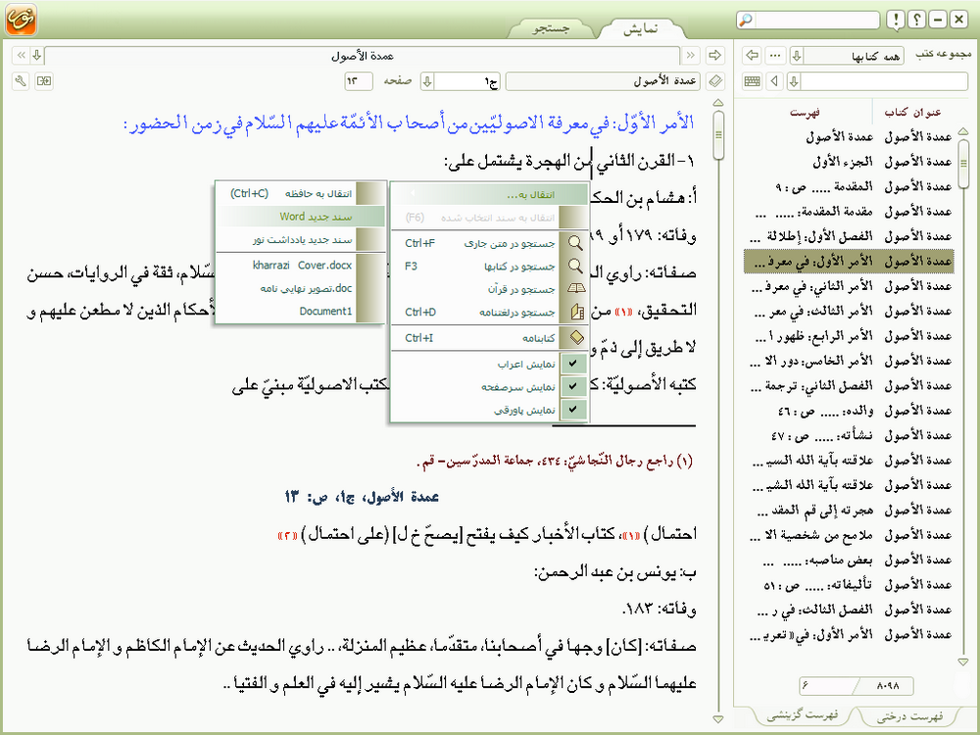The width and height of the screenshot is (980, 735).
Task: Click the keyboard icon beside the filter field
Action: [x=753, y=80]
